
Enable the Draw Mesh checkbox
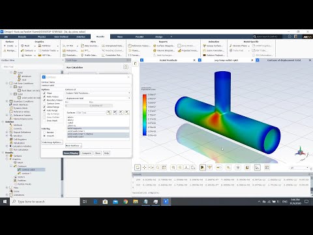point(44,121)
